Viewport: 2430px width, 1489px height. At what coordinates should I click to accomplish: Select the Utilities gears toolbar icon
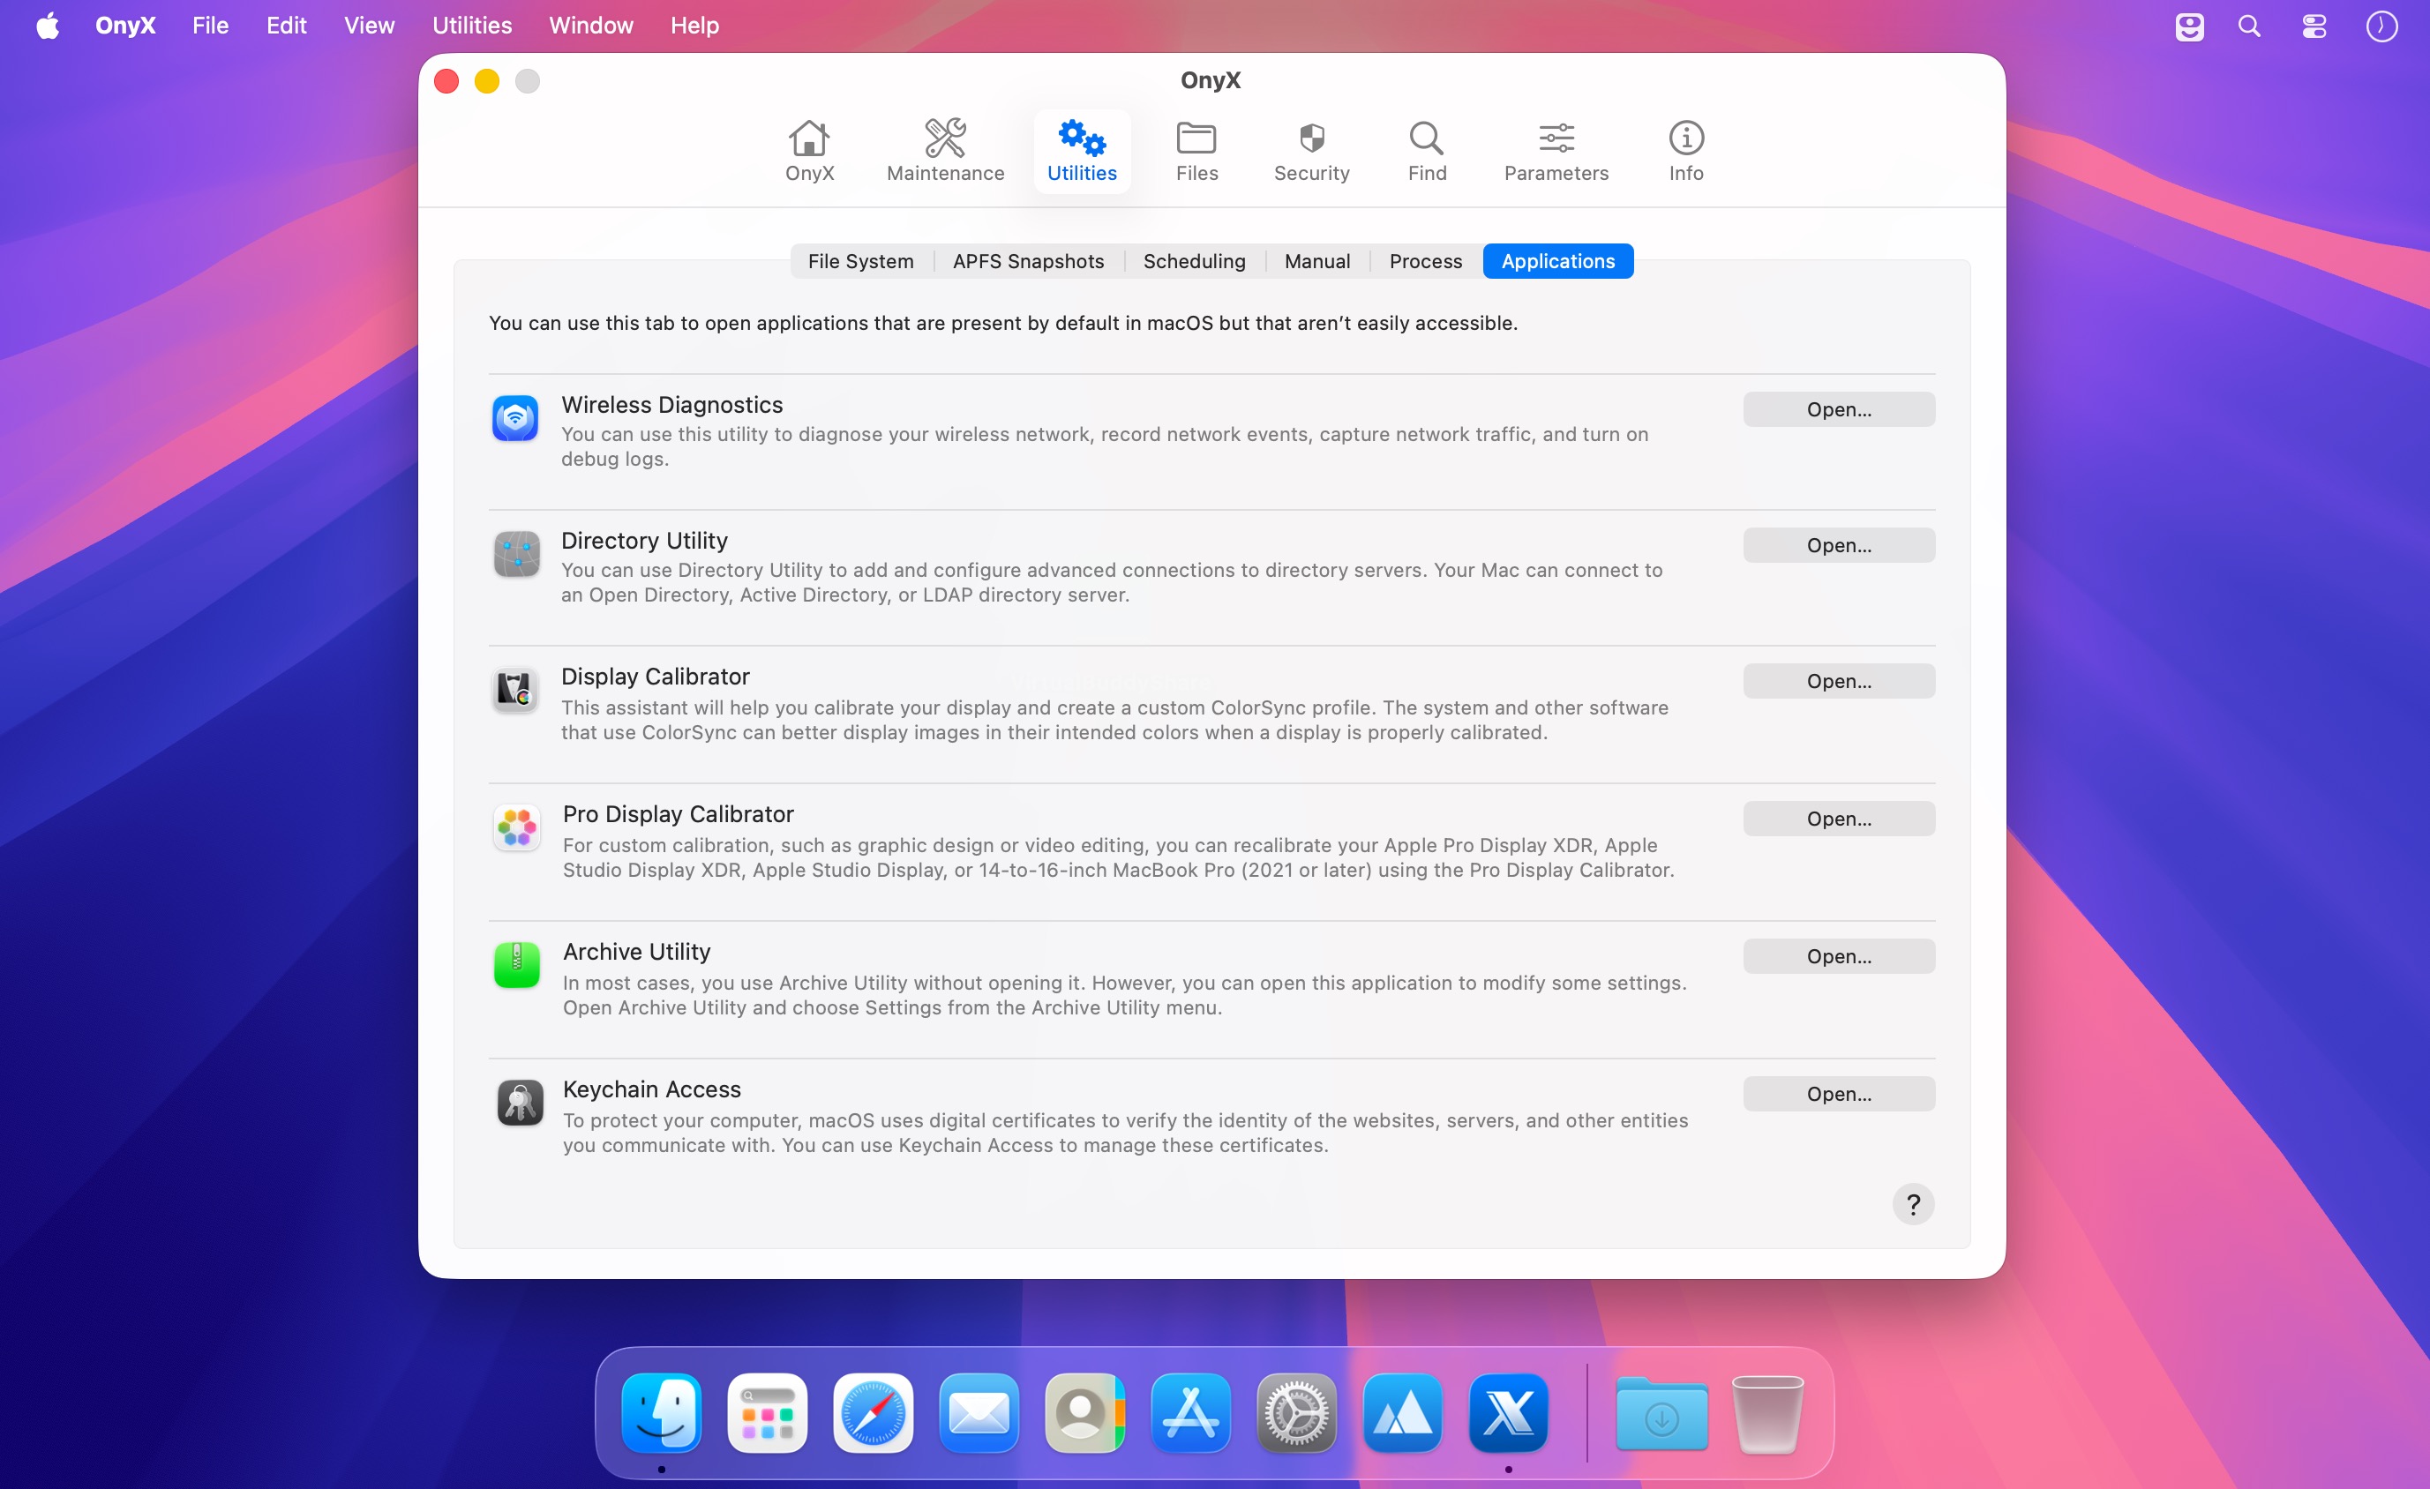pos(1082,151)
